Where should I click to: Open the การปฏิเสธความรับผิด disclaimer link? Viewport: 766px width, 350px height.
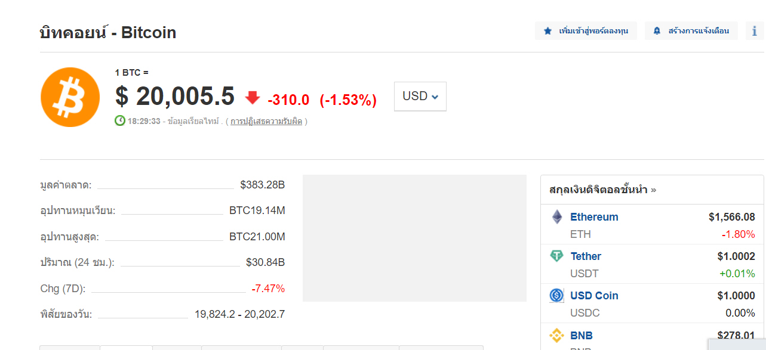(x=266, y=121)
